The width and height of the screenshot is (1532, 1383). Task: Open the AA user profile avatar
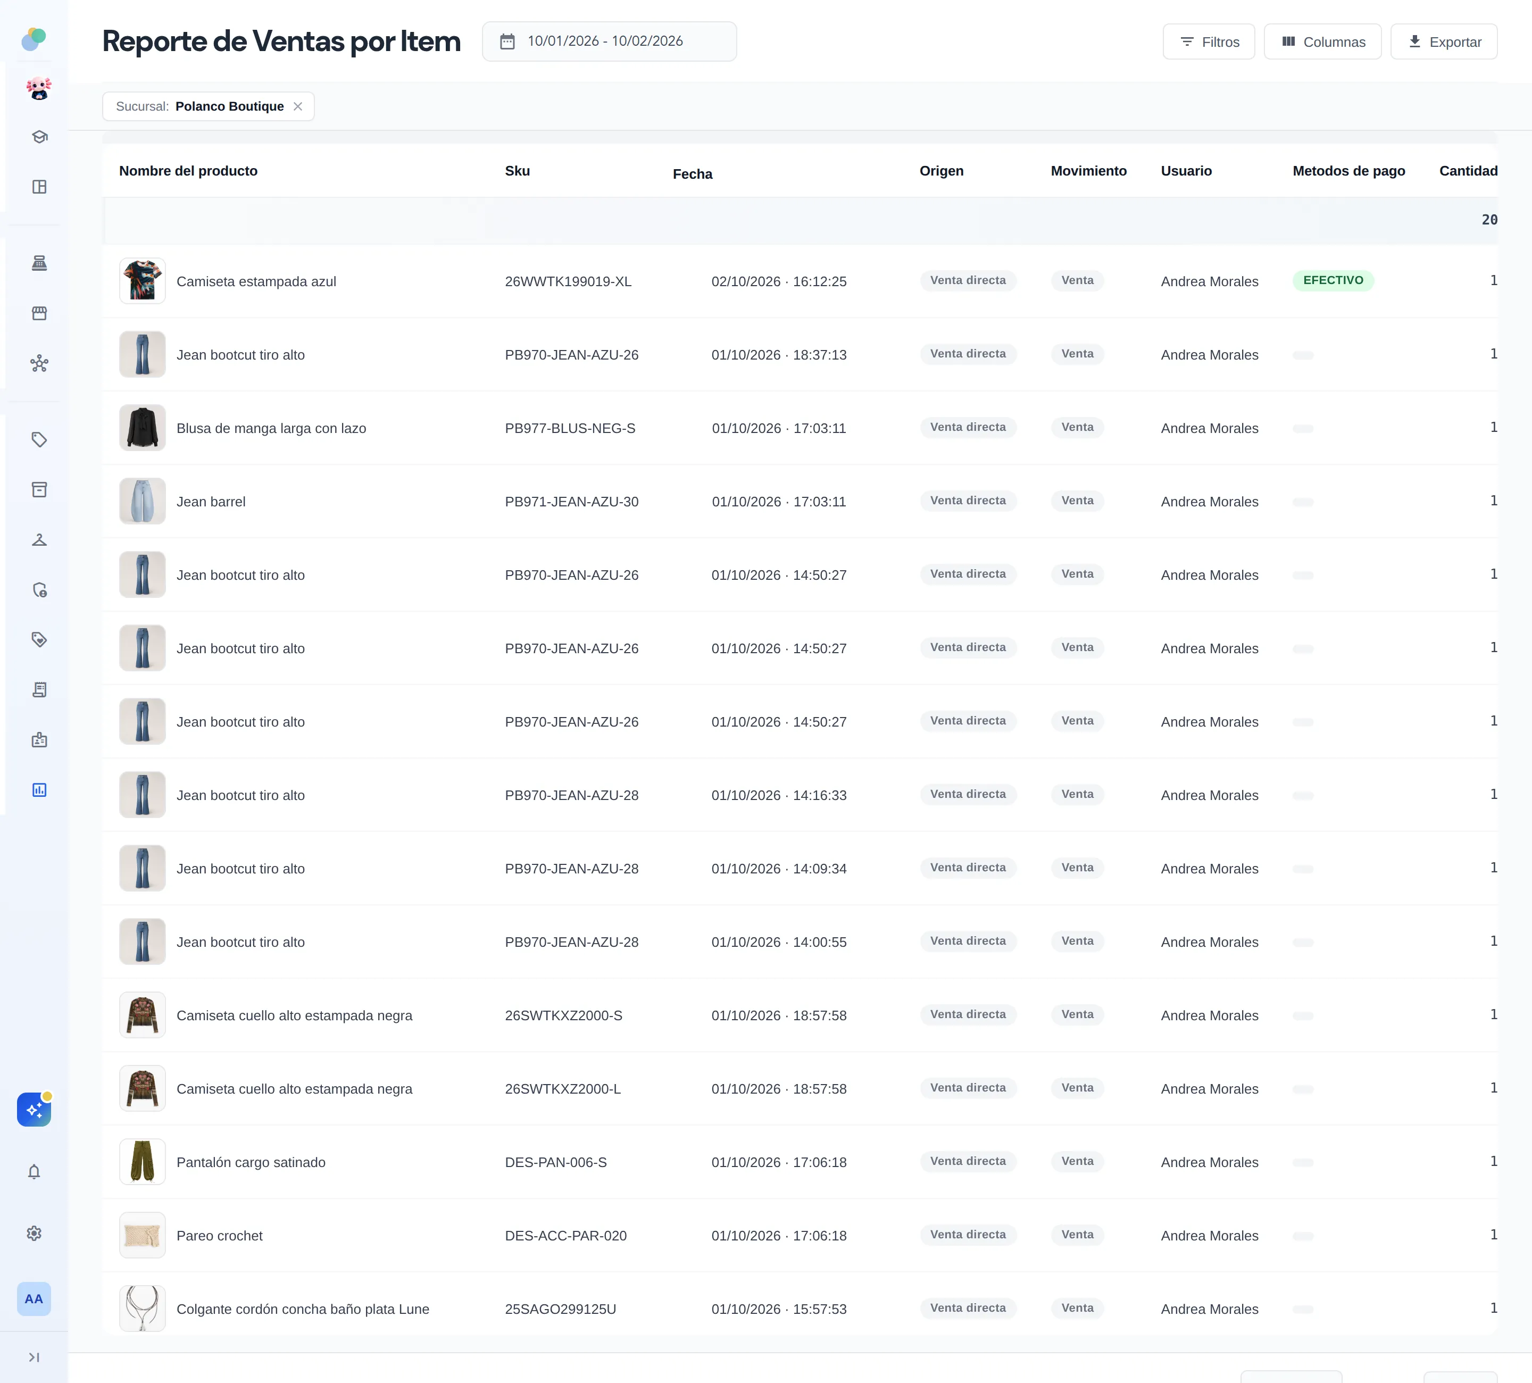coord(34,1298)
